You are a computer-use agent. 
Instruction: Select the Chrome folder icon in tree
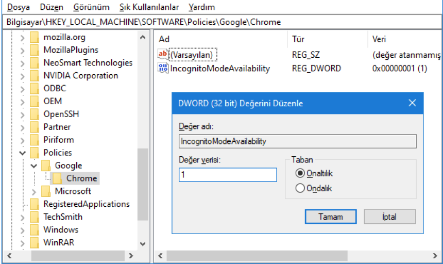click(58, 178)
